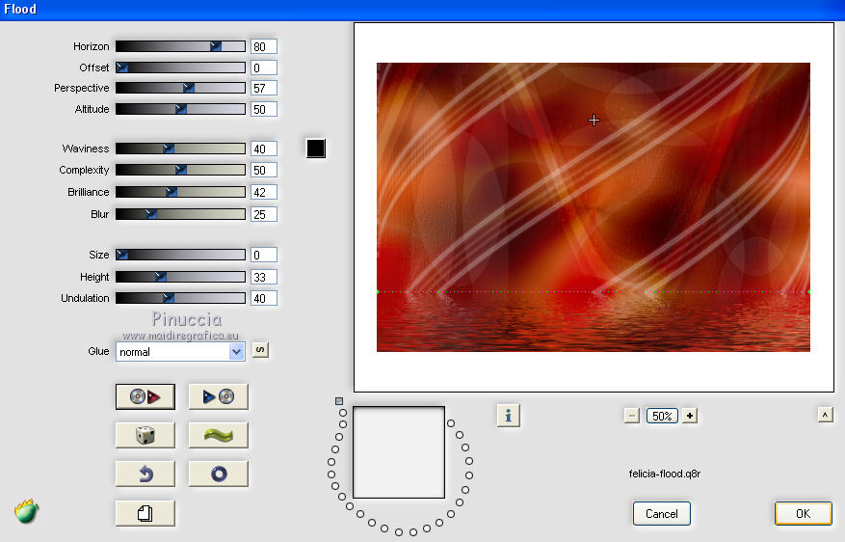Viewport: 845px width, 542px height.
Task: Click the Flaming Pear logo icon
Action: point(26,511)
